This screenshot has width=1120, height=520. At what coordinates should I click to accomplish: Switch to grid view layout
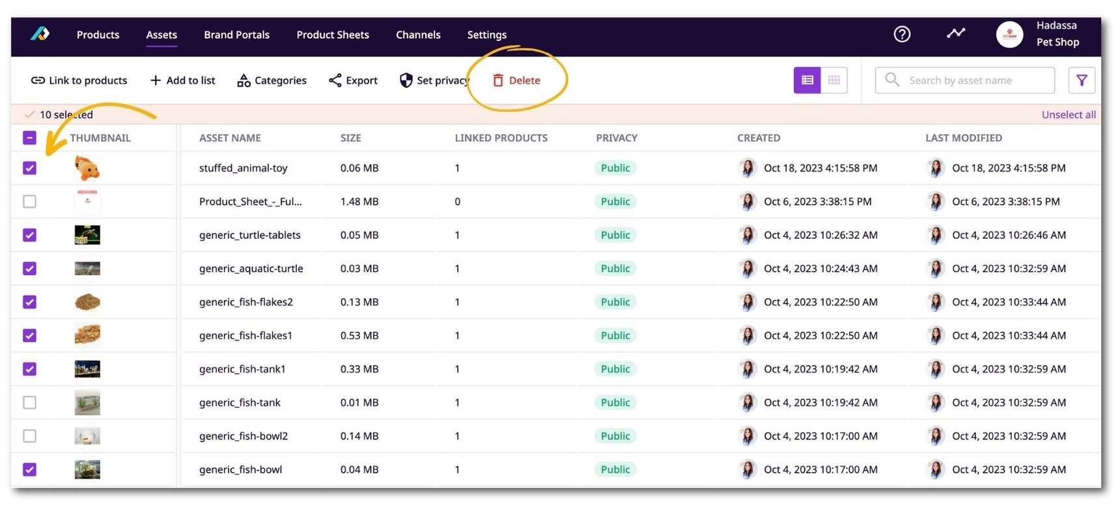(x=834, y=81)
